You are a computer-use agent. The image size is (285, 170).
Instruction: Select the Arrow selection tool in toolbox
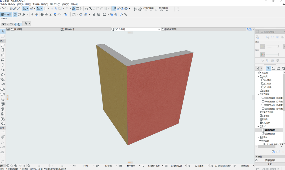click(3, 31)
